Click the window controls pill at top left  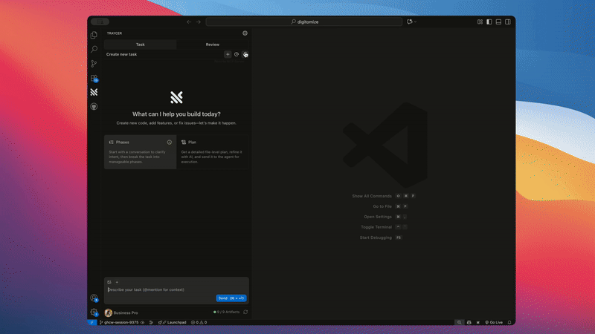click(x=100, y=22)
